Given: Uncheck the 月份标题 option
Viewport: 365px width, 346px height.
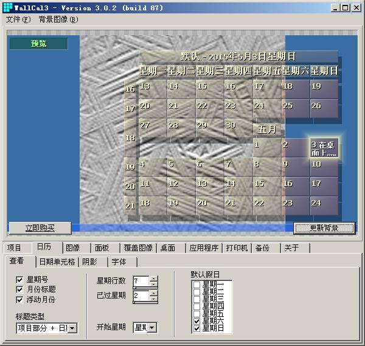Looking at the screenshot, I should point(20,289).
